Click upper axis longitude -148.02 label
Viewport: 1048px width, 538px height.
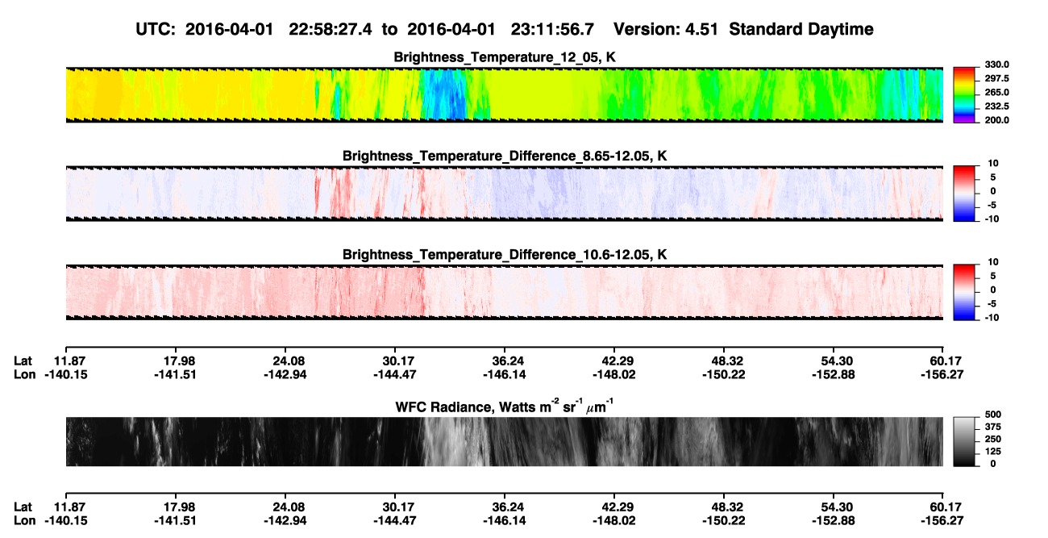pyautogui.click(x=615, y=375)
